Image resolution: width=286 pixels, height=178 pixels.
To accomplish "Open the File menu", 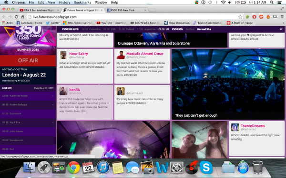I will (x=31, y=2).
